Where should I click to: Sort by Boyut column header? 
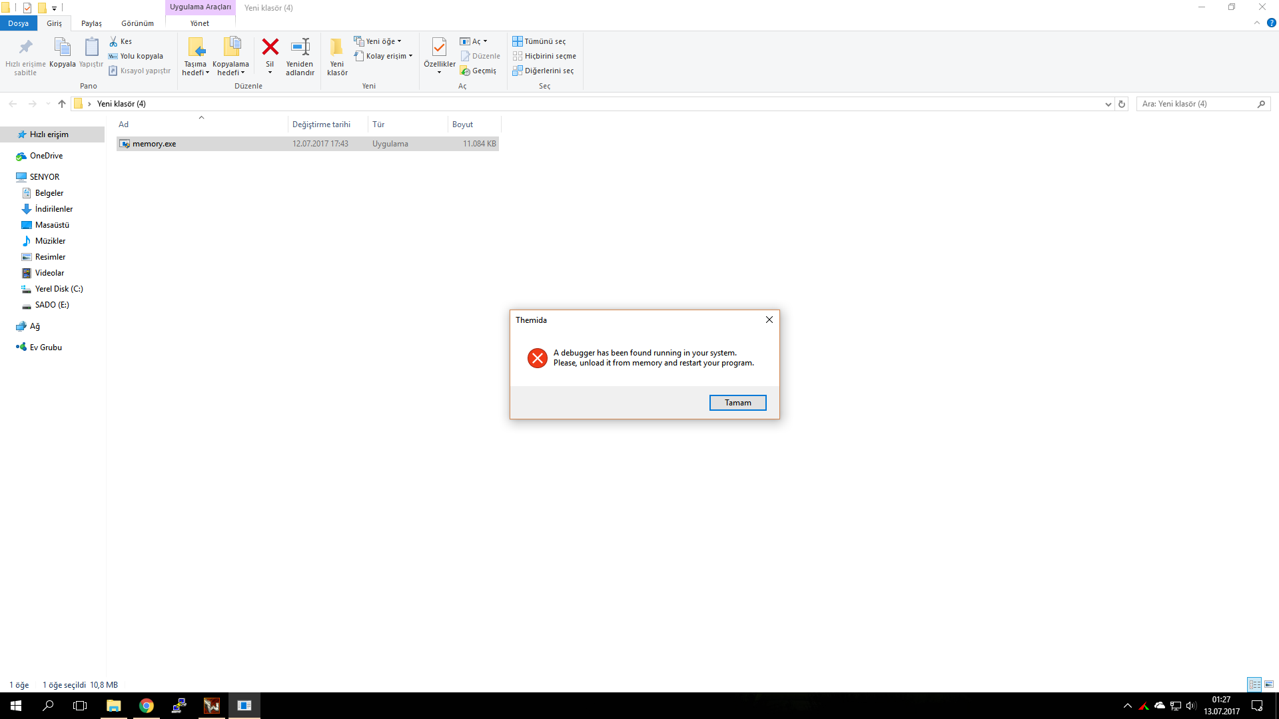[474, 124]
